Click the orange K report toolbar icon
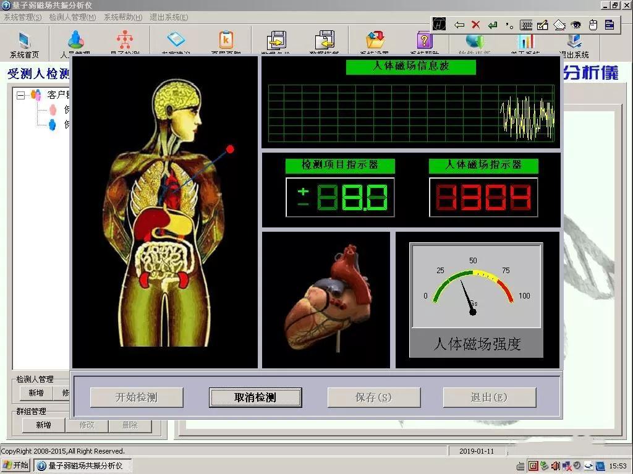The width and height of the screenshot is (633, 474). point(226,41)
